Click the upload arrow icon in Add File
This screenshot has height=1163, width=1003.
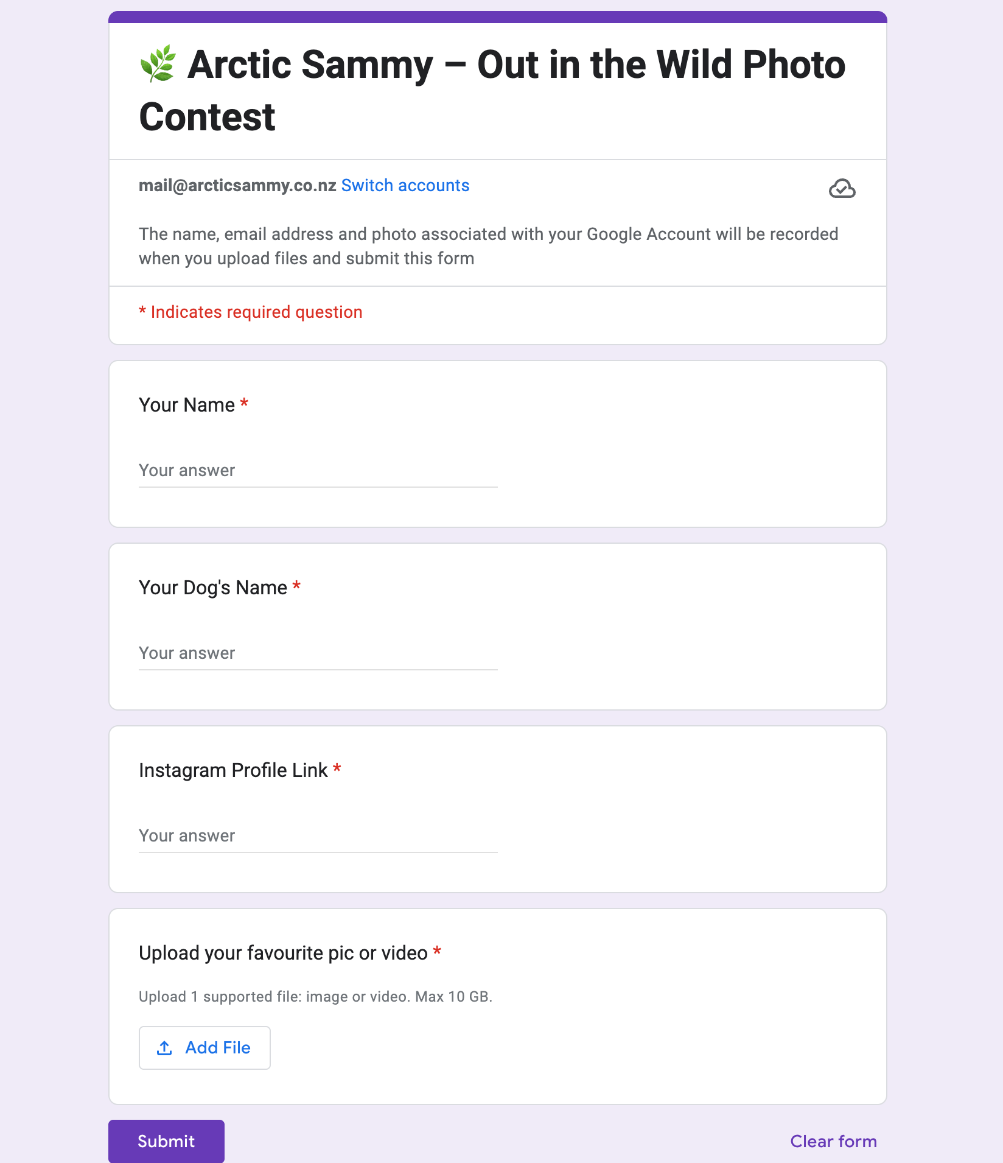point(164,1048)
